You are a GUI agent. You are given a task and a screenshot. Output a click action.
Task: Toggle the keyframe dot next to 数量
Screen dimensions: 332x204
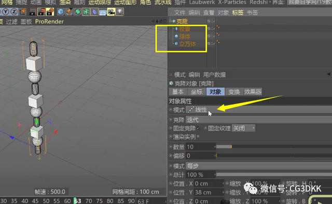click(x=171, y=147)
